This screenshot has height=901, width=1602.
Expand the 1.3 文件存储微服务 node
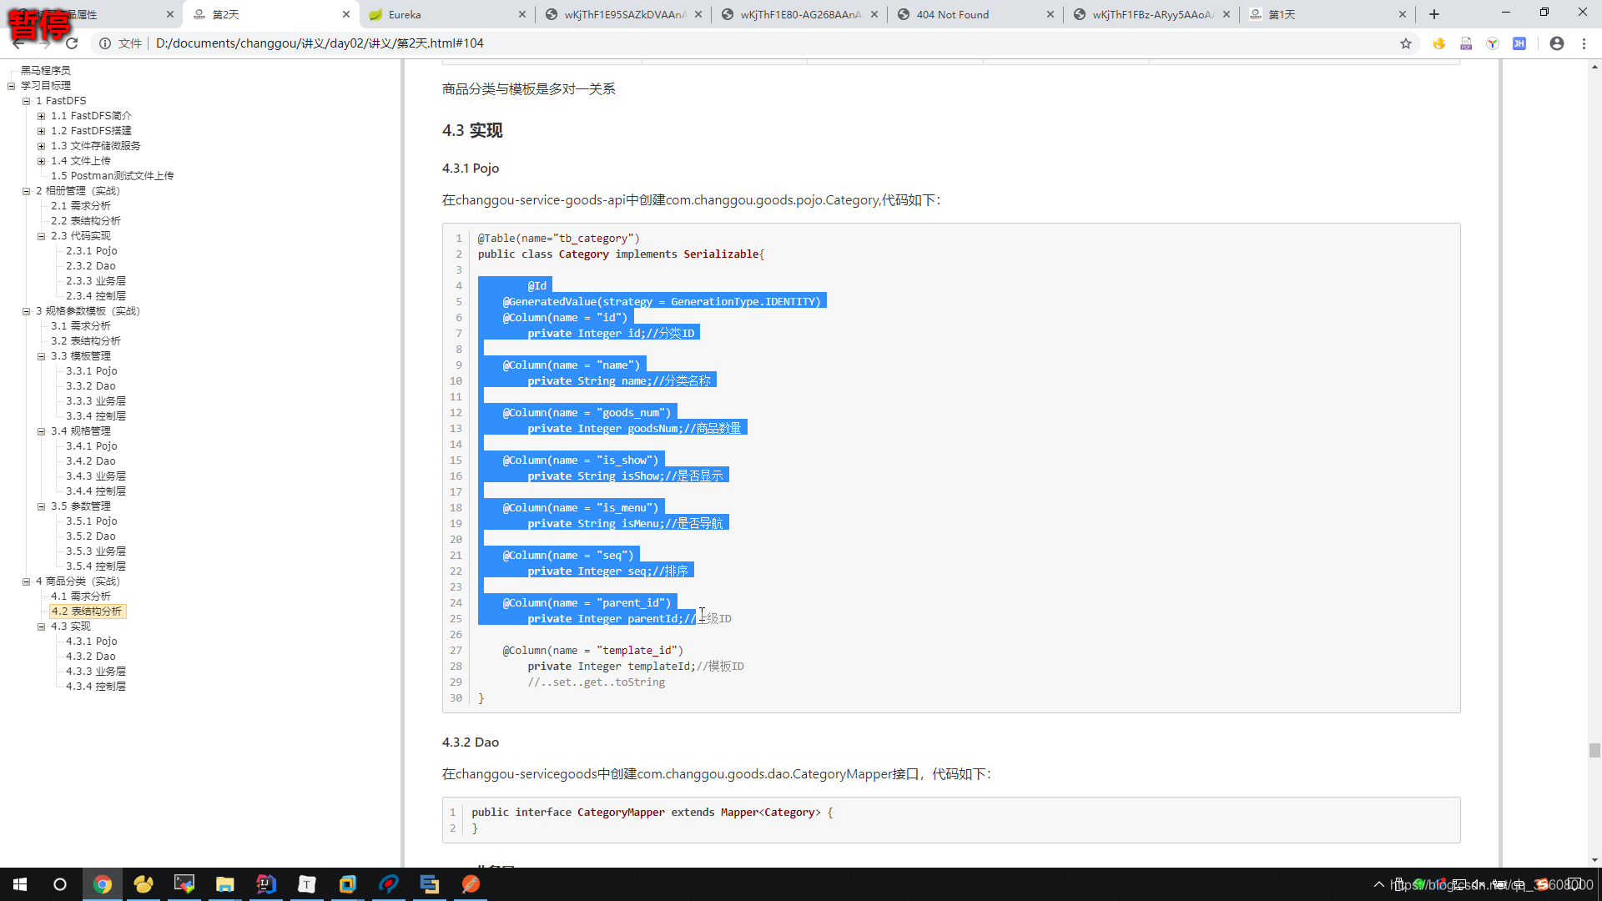(x=41, y=146)
